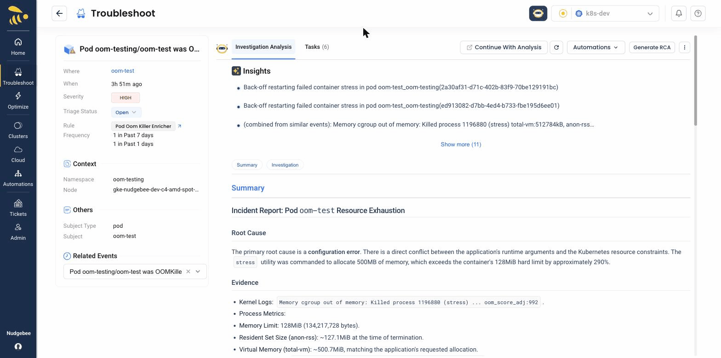
Task: Click the Related Events selection field
Action: tap(135, 271)
